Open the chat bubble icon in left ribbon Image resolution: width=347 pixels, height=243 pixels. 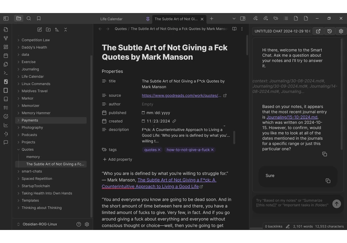[x=6, y=142]
